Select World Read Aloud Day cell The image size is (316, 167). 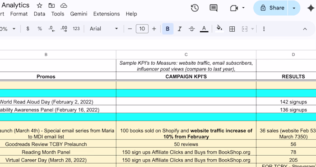(58, 101)
